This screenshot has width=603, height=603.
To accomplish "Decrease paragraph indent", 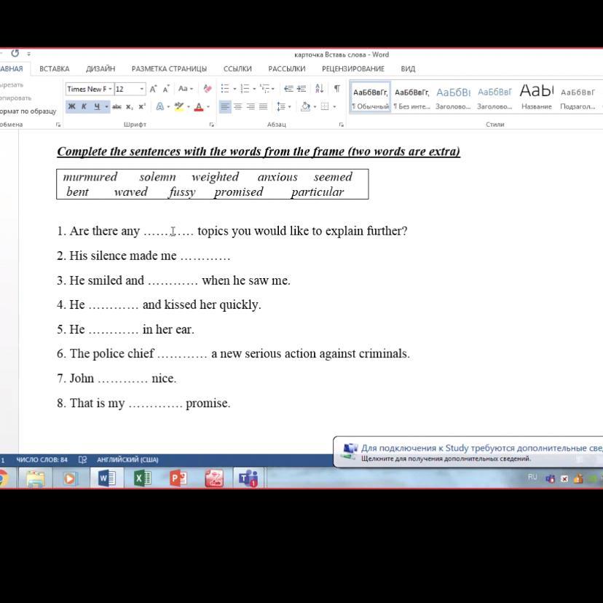I will click(x=288, y=89).
